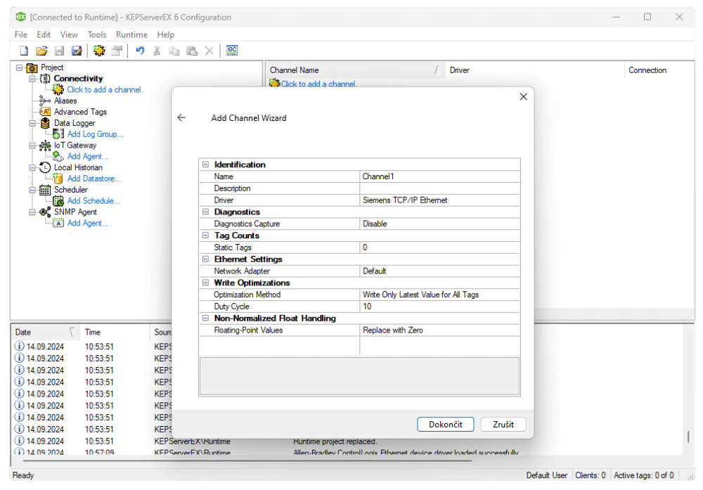
Task: Open the Tools menu
Action: click(x=97, y=34)
